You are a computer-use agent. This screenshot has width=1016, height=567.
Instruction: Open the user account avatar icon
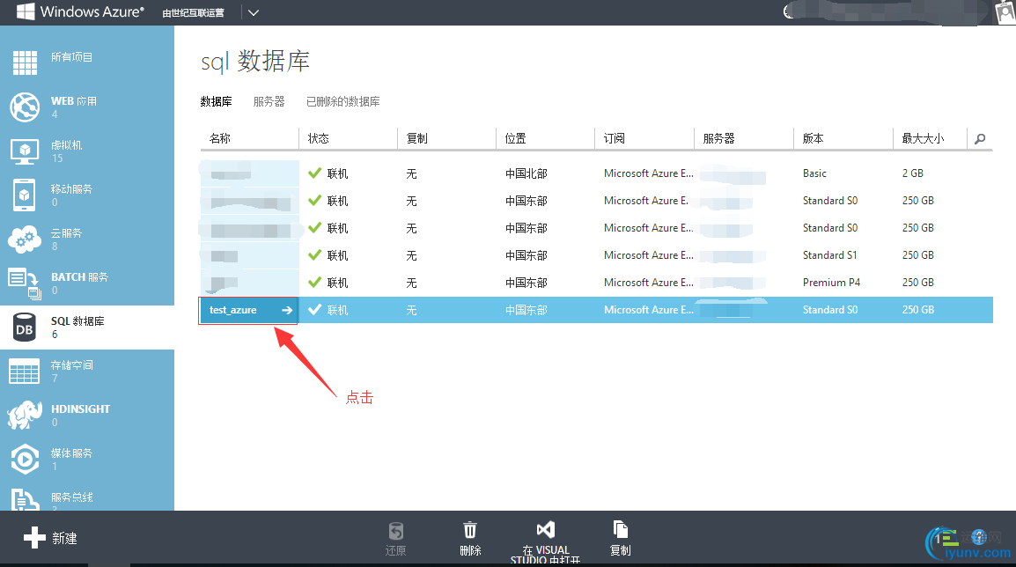1005,12
